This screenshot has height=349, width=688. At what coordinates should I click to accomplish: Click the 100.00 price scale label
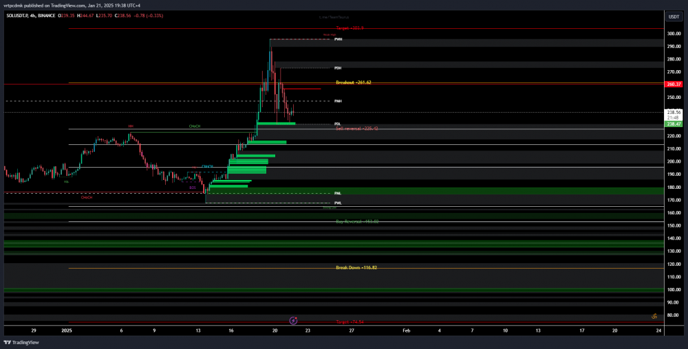click(674, 289)
